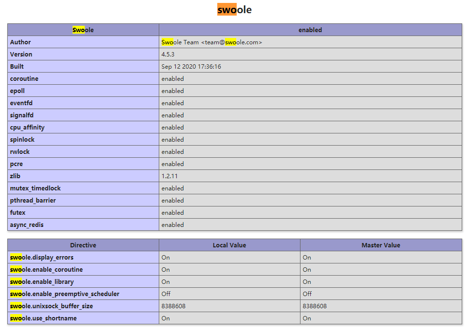Click local value '8388608' for unixsock_buffer_size
The image size is (469, 336).
click(x=173, y=306)
